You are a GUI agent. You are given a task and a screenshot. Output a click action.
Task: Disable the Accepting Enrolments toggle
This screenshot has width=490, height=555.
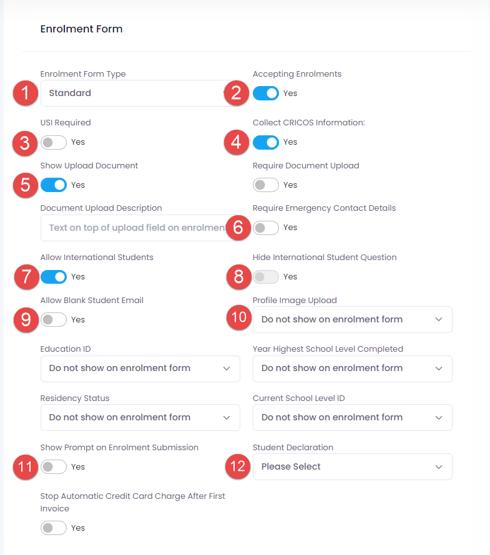(x=266, y=94)
